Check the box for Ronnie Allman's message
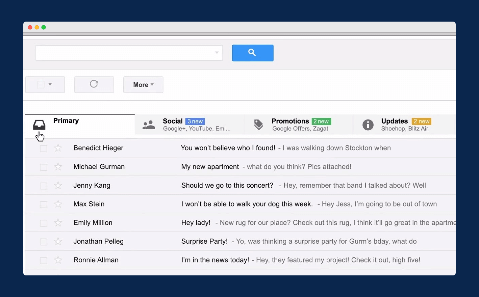Image resolution: width=479 pixels, height=297 pixels. (x=44, y=261)
